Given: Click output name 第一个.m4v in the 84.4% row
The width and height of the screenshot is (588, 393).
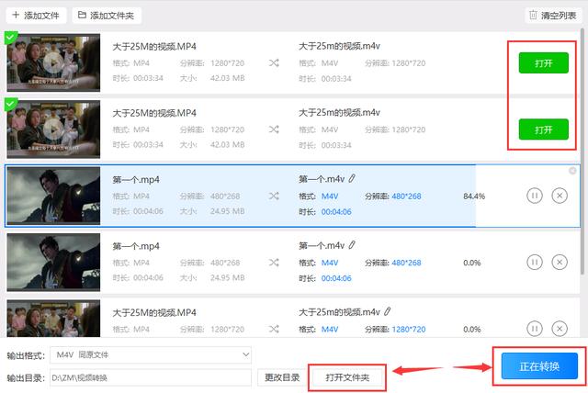Looking at the screenshot, I should tap(322, 179).
